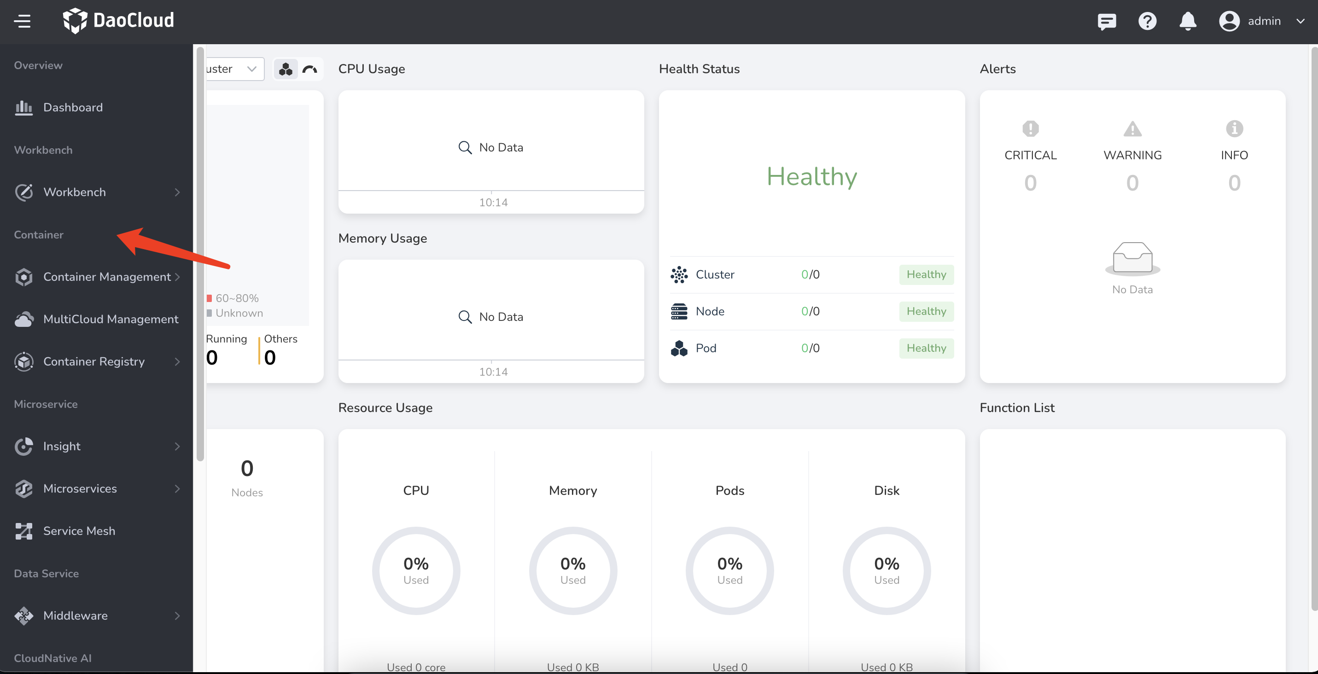This screenshot has height=674, width=1318.
Task: Click the Insight icon in sidebar
Action: (x=24, y=445)
